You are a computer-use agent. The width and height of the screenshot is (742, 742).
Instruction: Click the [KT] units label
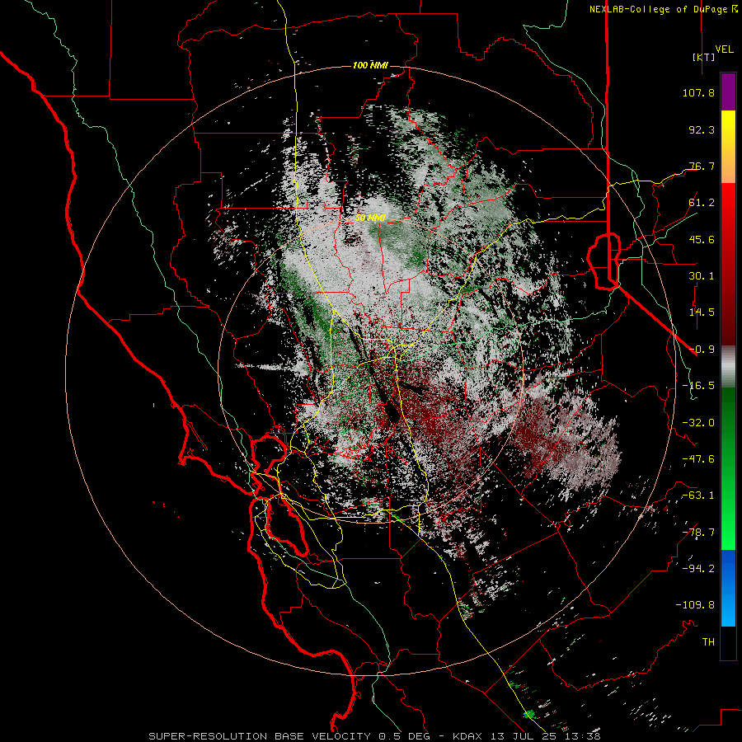704,57
